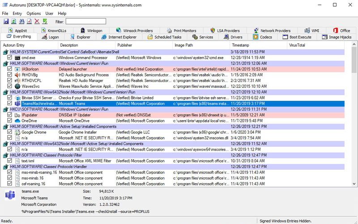The height and width of the screenshot is (224, 358).
Task: Click the Find binoculars toolbar icon
Action: 21,22
